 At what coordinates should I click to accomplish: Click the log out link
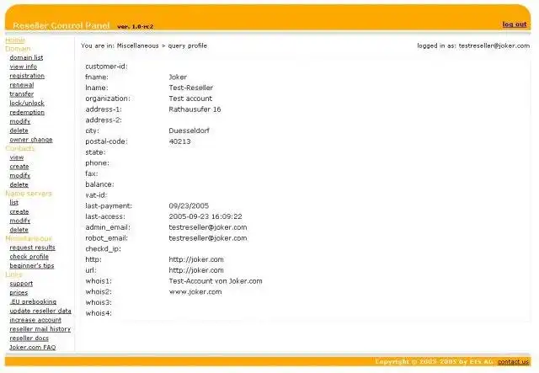(515, 24)
